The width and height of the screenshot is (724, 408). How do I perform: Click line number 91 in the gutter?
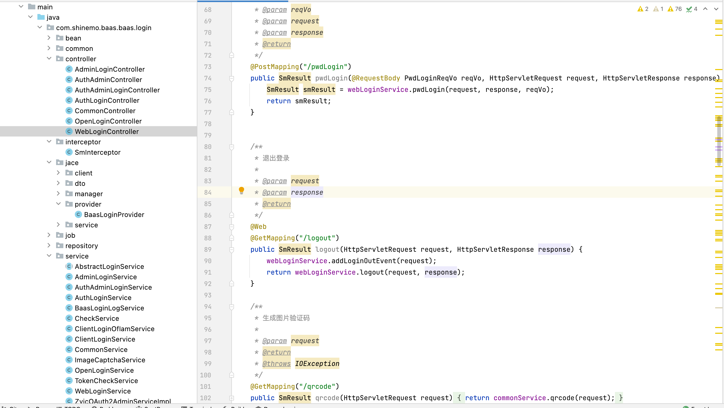click(x=207, y=272)
